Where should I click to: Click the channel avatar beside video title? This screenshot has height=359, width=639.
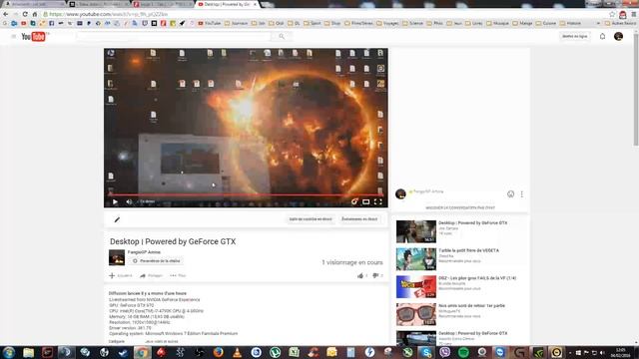[117, 257]
